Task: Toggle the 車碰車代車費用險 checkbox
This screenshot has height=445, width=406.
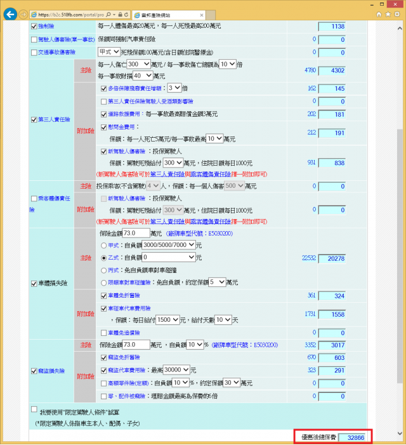Action: coord(104,309)
